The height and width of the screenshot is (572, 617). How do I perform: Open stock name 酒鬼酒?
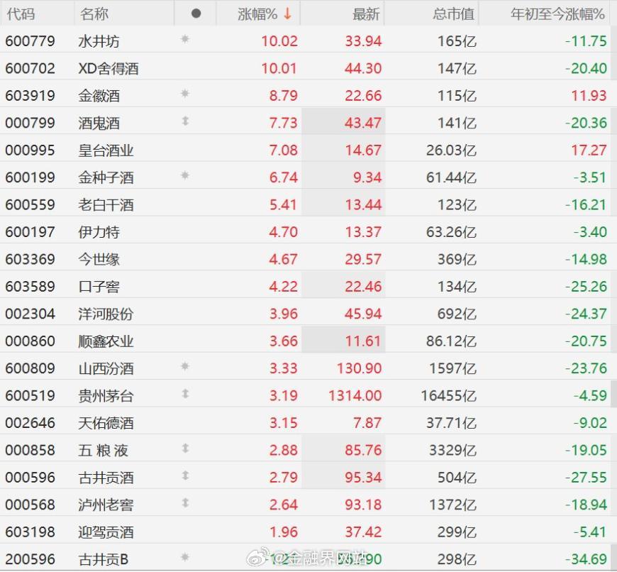[x=99, y=123]
